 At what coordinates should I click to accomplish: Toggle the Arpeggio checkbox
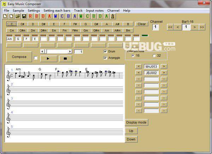(x=105, y=58)
